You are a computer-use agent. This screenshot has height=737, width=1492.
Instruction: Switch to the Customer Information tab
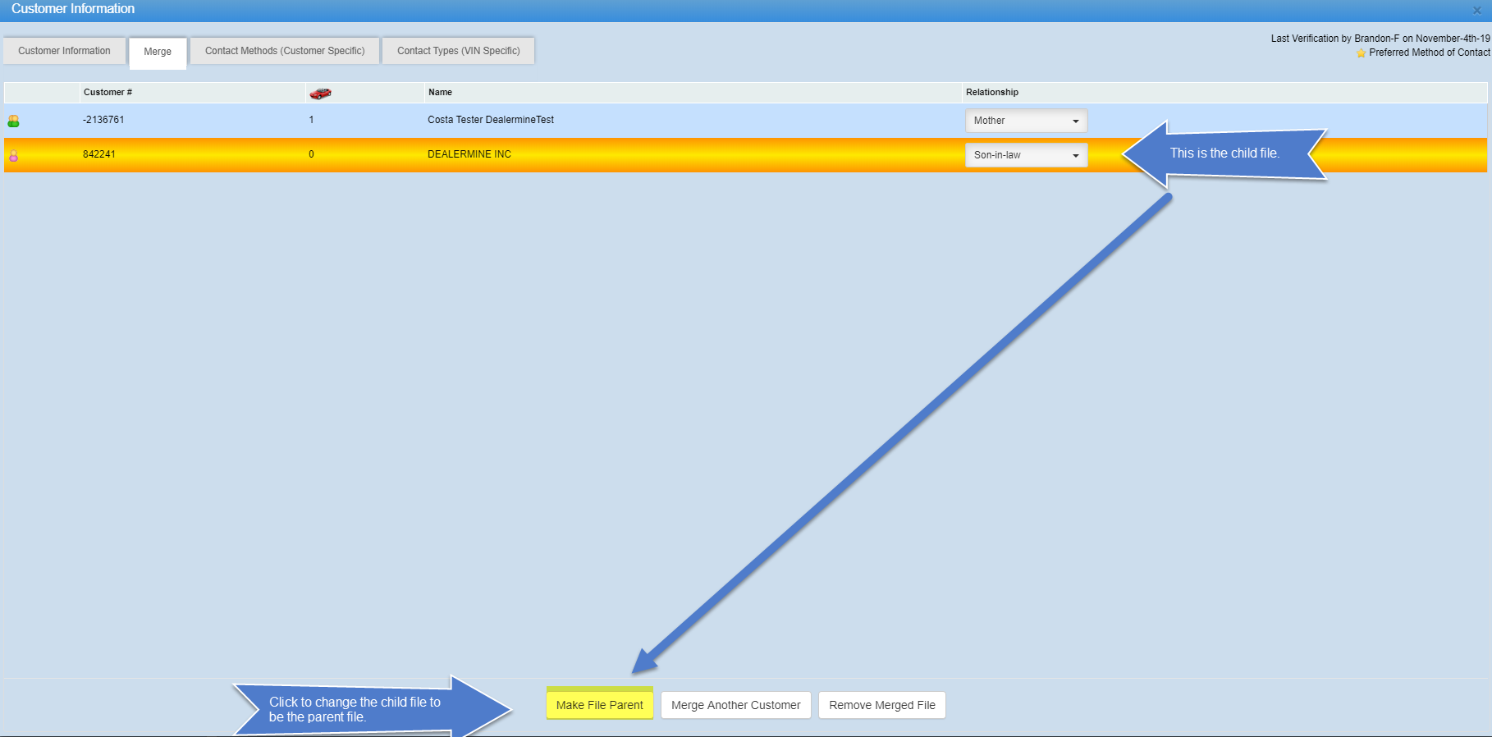point(64,51)
